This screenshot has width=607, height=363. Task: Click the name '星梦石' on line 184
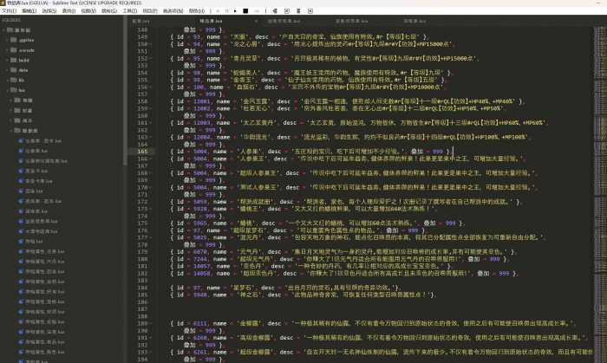tap(242, 288)
